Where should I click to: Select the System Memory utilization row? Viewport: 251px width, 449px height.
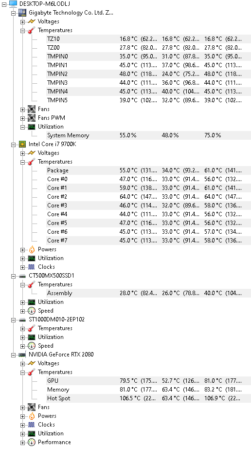coord(149,135)
